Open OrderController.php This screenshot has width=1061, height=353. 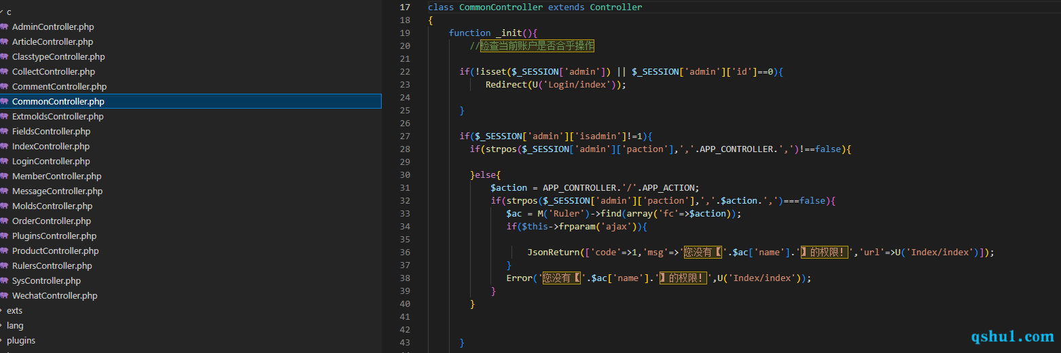[52, 221]
